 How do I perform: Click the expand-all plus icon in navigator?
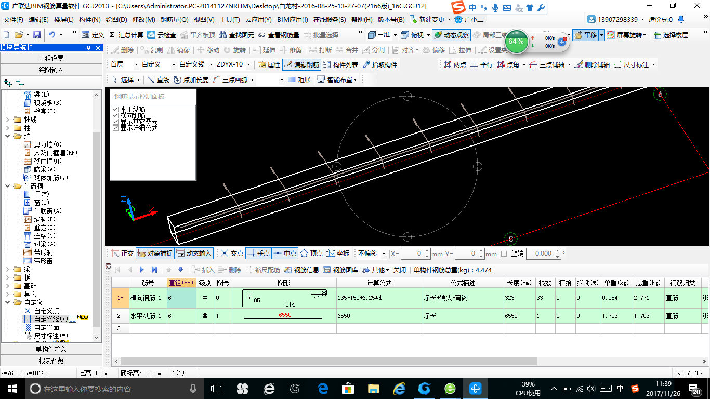pyautogui.click(x=7, y=83)
